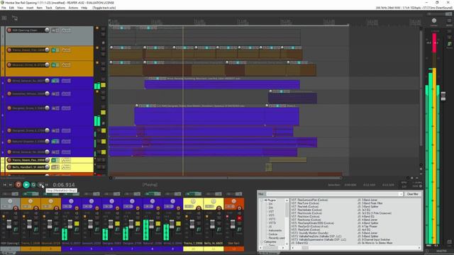Expand the Categories tree node
454x255 pixels.
point(262,242)
